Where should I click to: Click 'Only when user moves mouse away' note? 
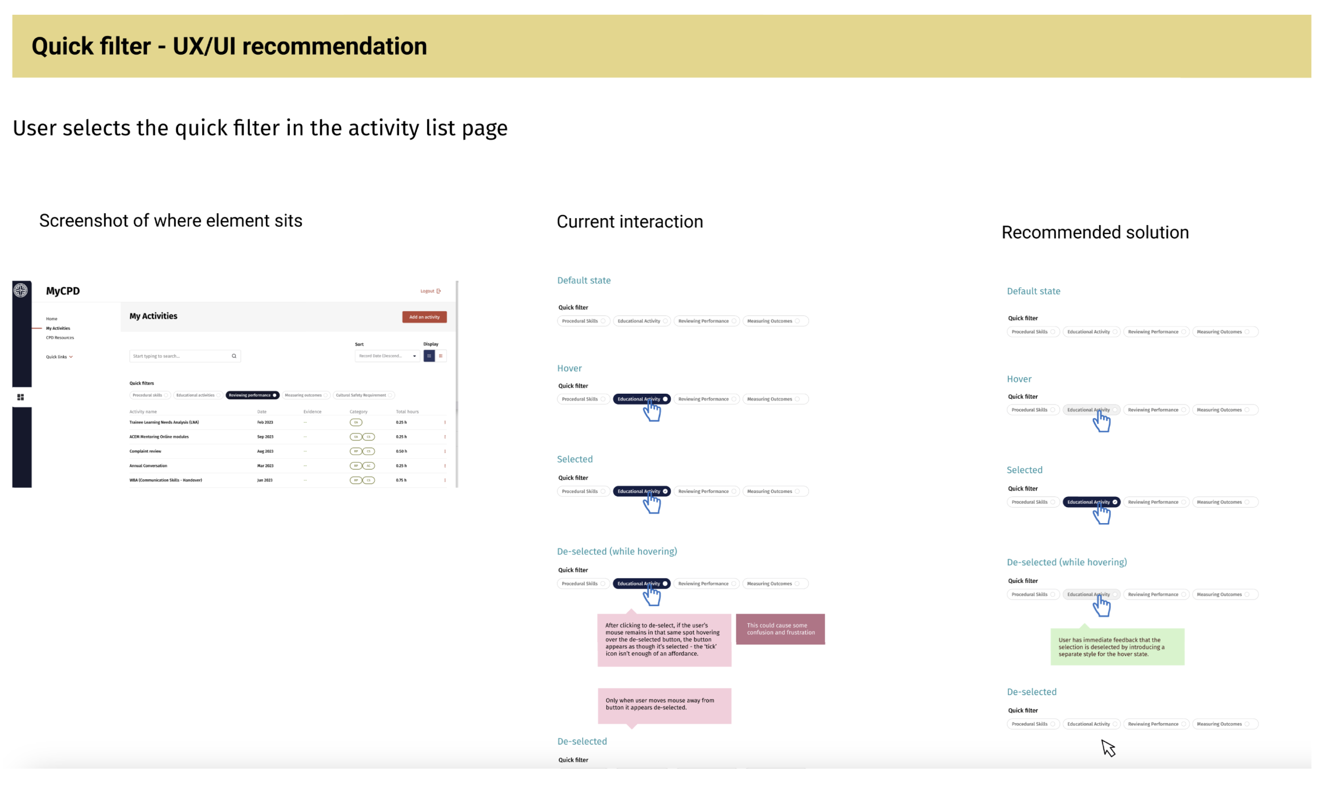click(x=664, y=706)
